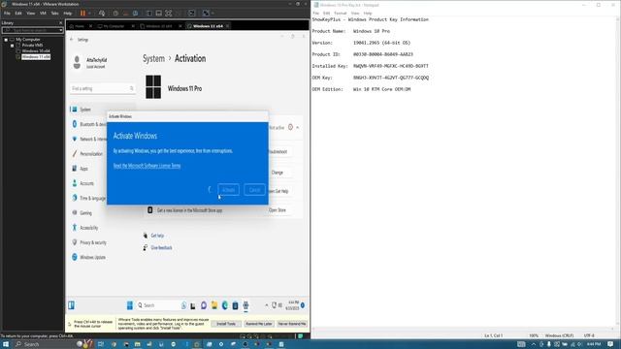Open VMware Help menu
This screenshot has height=349, width=621.
(68, 13)
